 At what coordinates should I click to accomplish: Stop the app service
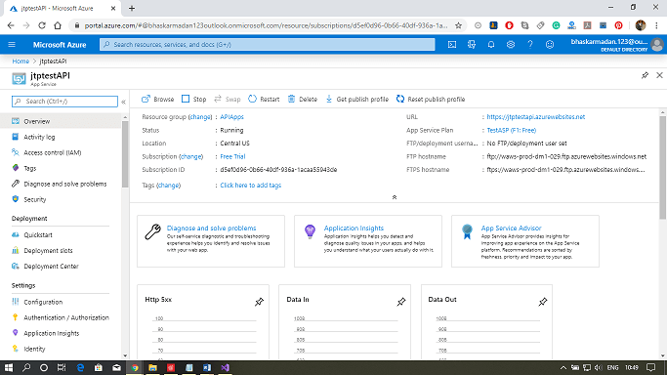coord(193,99)
